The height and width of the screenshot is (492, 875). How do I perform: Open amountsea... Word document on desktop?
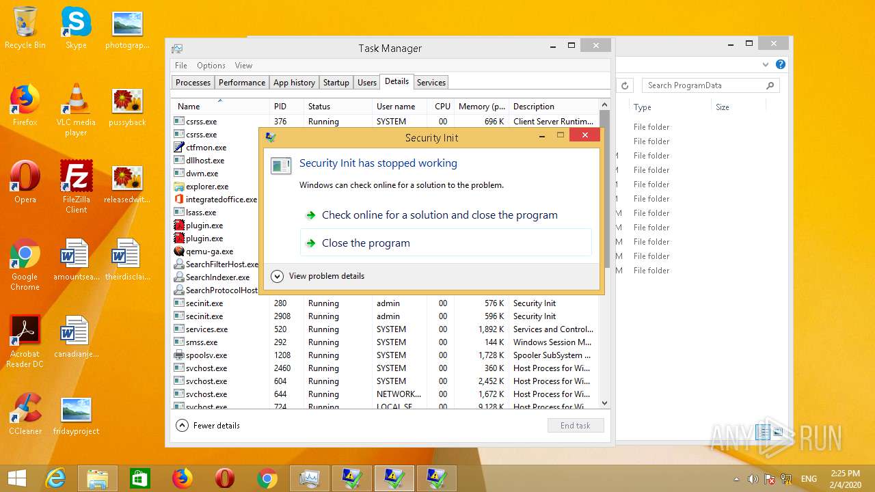(x=76, y=260)
